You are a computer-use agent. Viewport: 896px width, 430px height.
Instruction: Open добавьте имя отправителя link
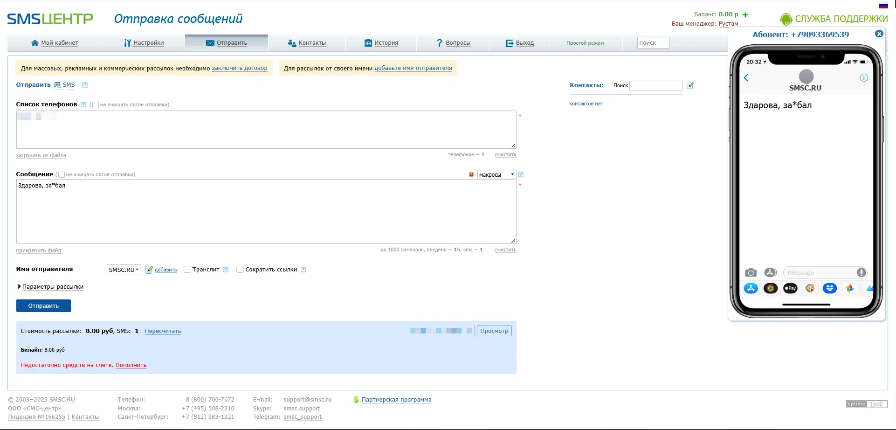414,68
